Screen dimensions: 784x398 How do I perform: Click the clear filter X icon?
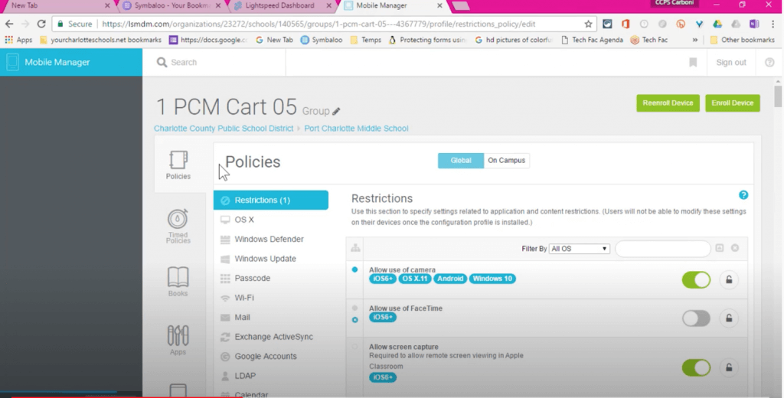[x=735, y=248]
